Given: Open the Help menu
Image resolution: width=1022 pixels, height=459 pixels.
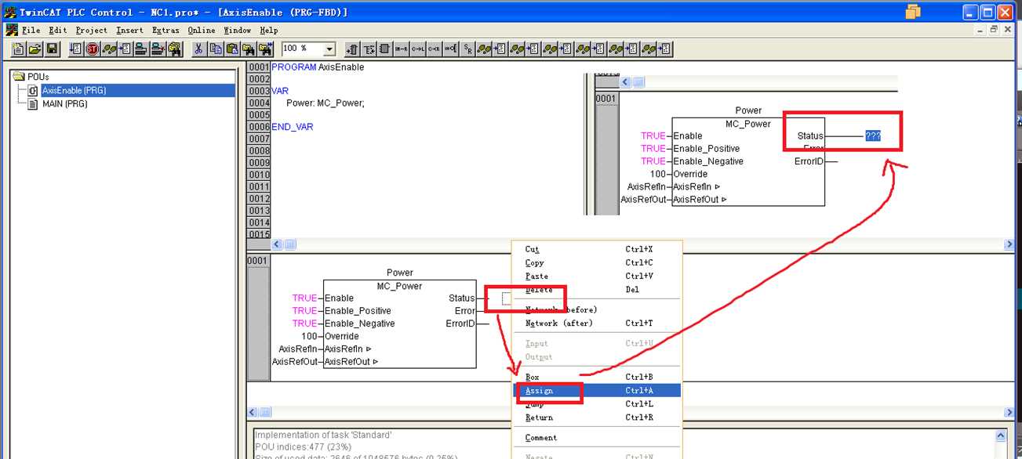Looking at the screenshot, I should 269,30.
